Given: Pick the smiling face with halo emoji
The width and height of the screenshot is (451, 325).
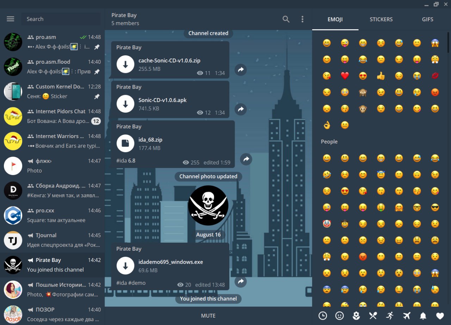Looking at the screenshot, I should click(x=381, y=174).
